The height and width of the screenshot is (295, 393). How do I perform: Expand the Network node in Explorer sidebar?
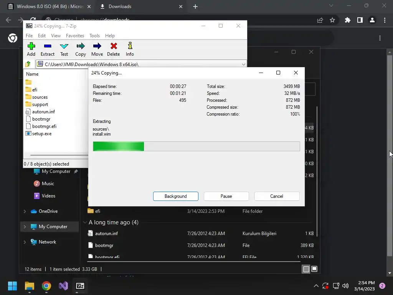click(25, 242)
